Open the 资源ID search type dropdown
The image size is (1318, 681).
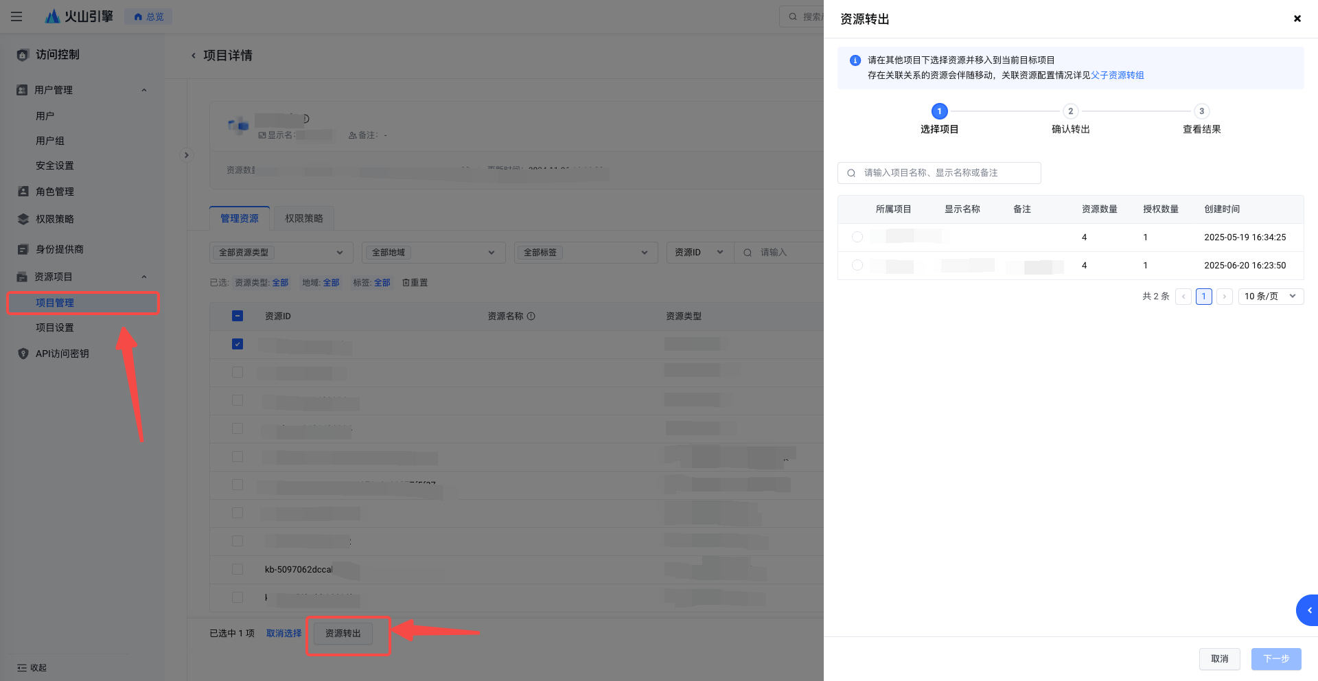[700, 253]
